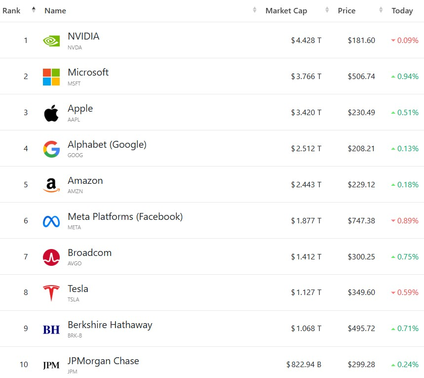Image resolution: width=424 pixels, height=378 pixels.
Task: Sort by Name column arrows
Action: tap(255, 10)
